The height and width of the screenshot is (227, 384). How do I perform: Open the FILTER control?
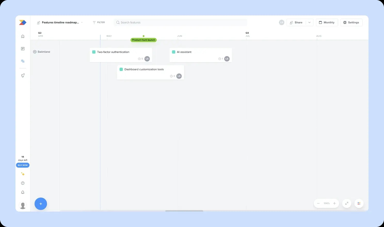click(99, 22)
